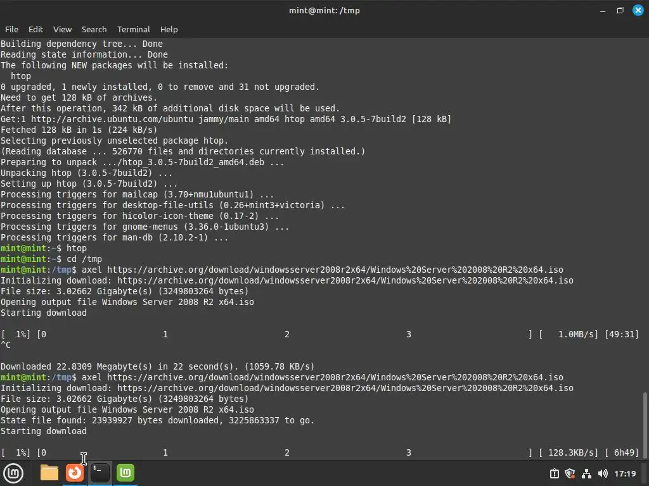
Task: Open the Firefox browser from panel
Action: click(75, 473)
